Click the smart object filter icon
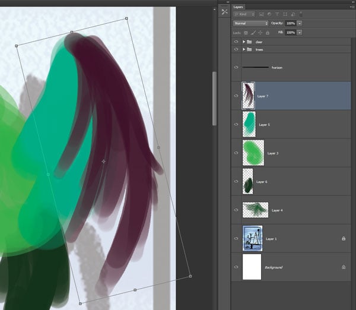 tap(293, 14)
